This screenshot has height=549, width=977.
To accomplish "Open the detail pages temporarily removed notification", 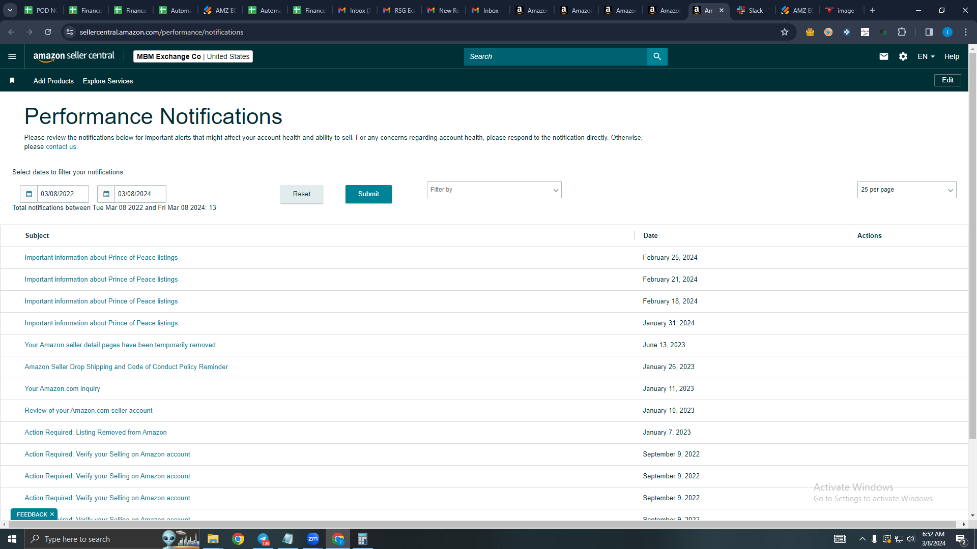I will (x=120, y=345).
